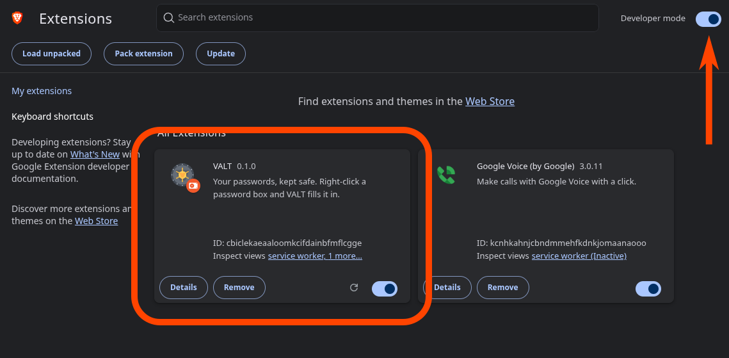Image resolution: width=729 pixels, height=358 pixels.
Task: Click Load unpacked button
Action: (52, 53)
